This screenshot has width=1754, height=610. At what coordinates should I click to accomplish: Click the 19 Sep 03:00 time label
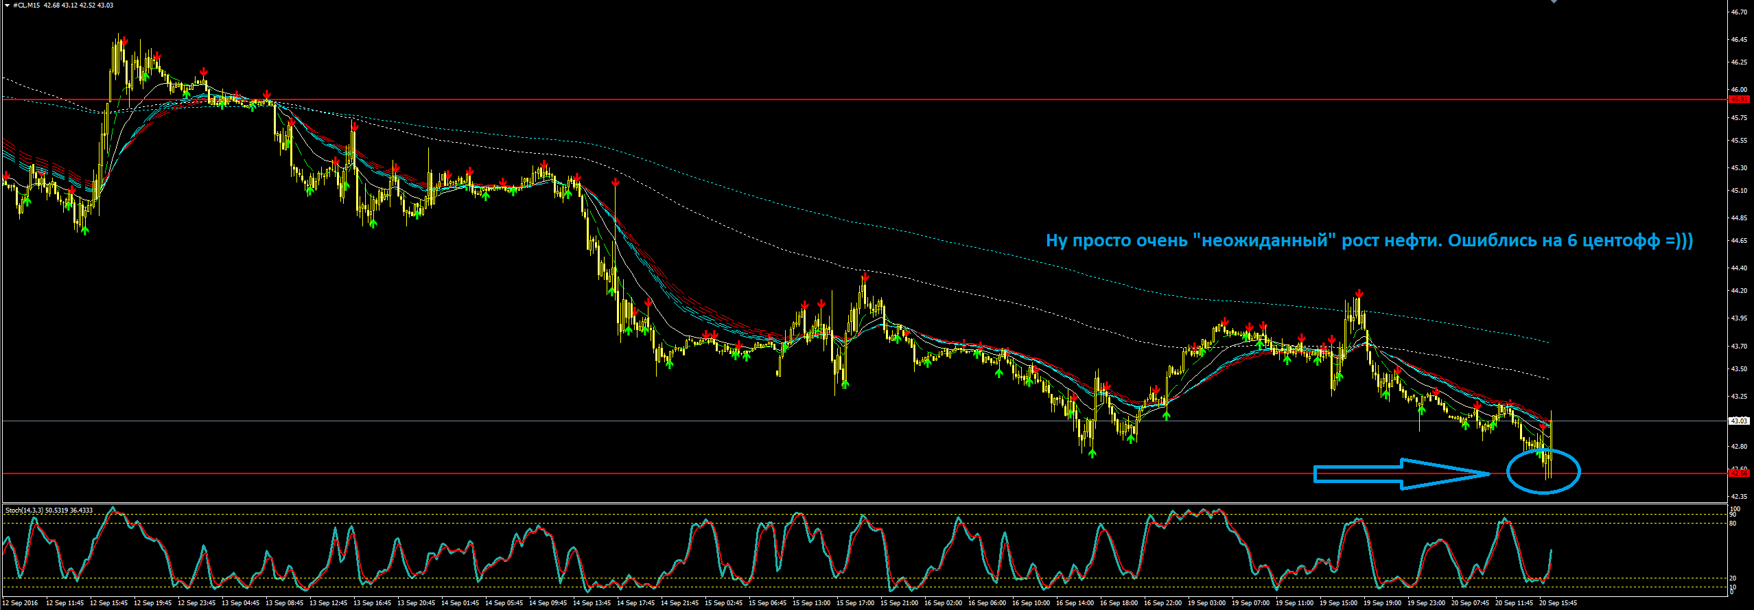[1207, 603]
